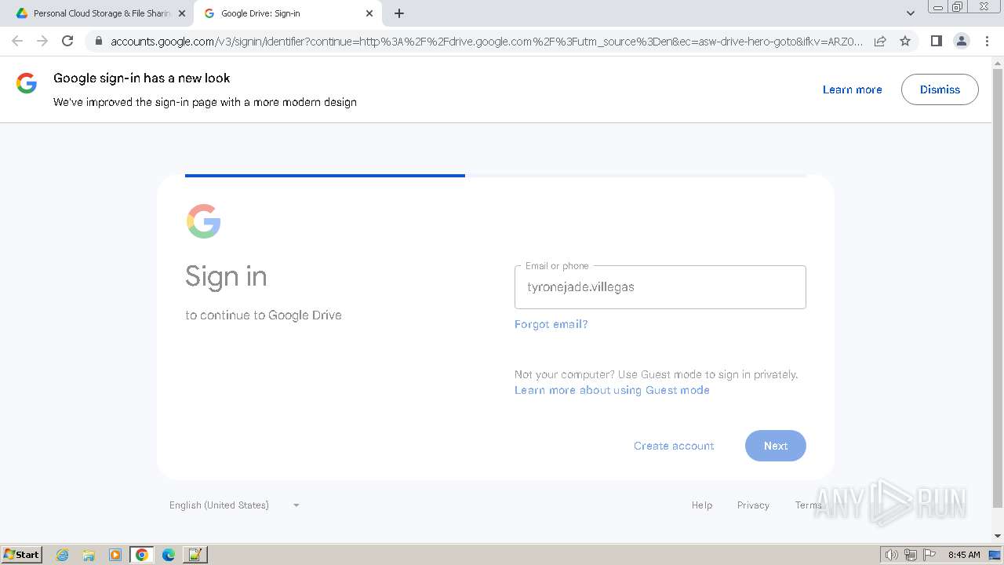Open the Chrome profile menu
1004x565 pixels.
(x=961, y=41)
